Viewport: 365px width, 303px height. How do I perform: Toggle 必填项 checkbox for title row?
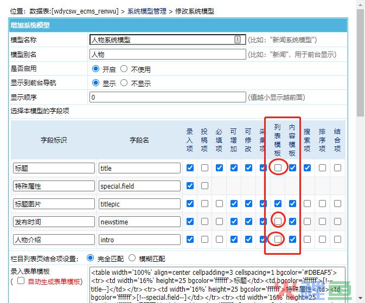tap(219, 168)
